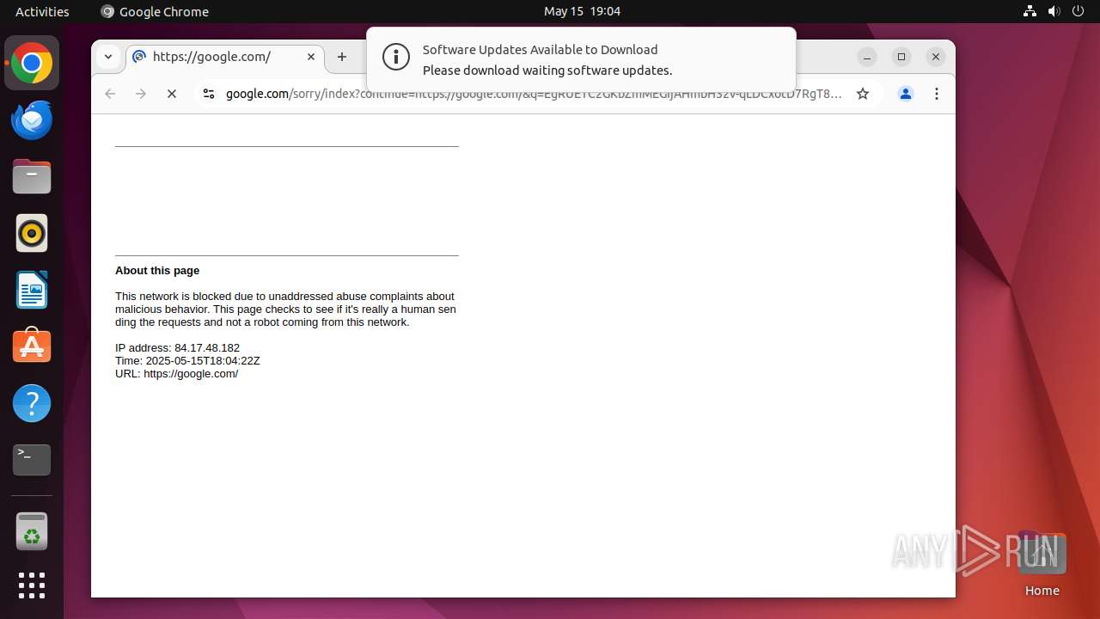Click the Software Updates Available notification
The height and width of the screenshot is (619, 1100).
tap(581, 58)
